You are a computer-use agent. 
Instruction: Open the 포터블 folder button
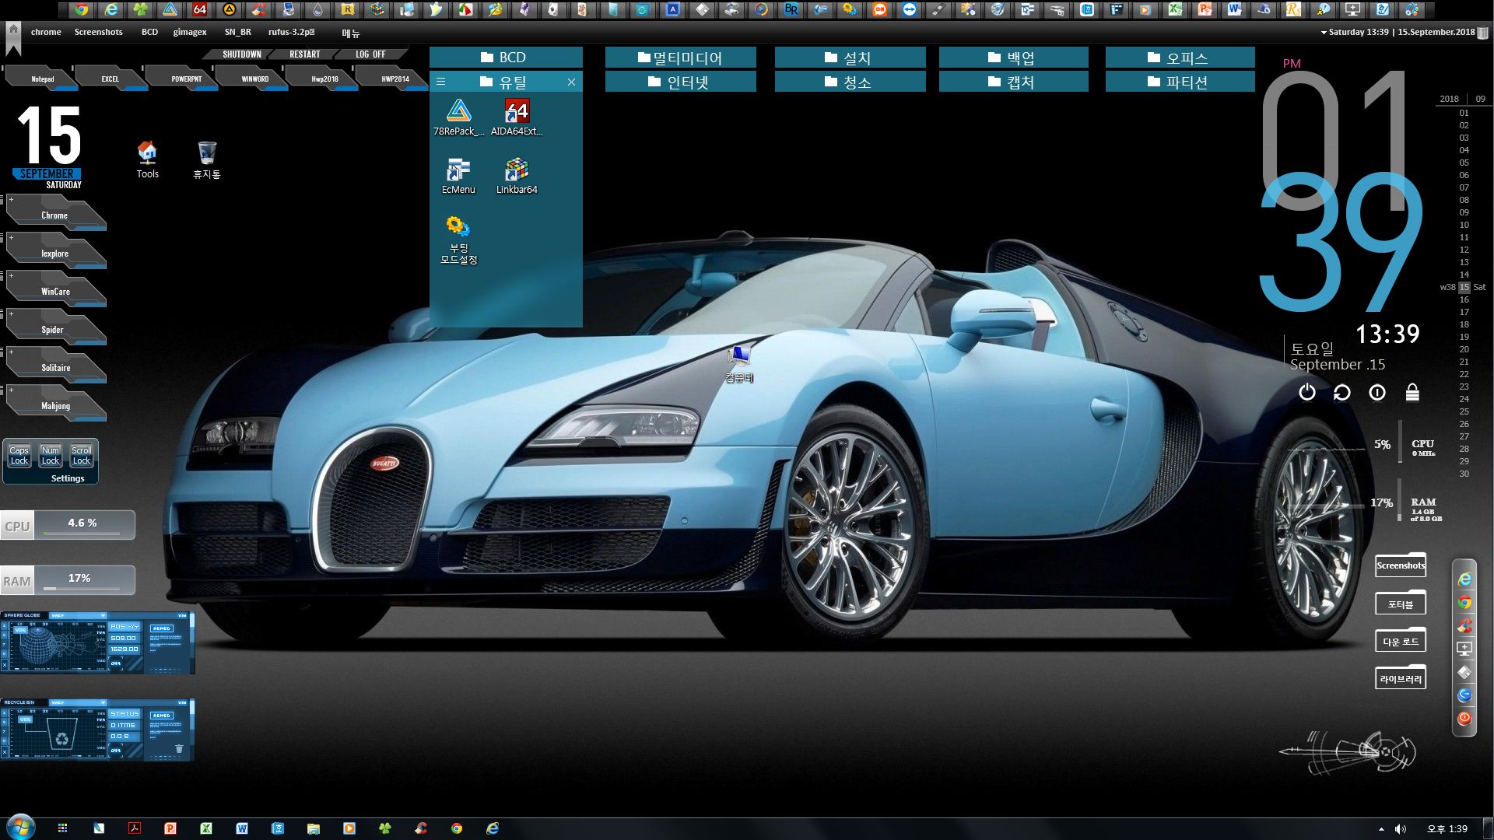point(1401,604)
